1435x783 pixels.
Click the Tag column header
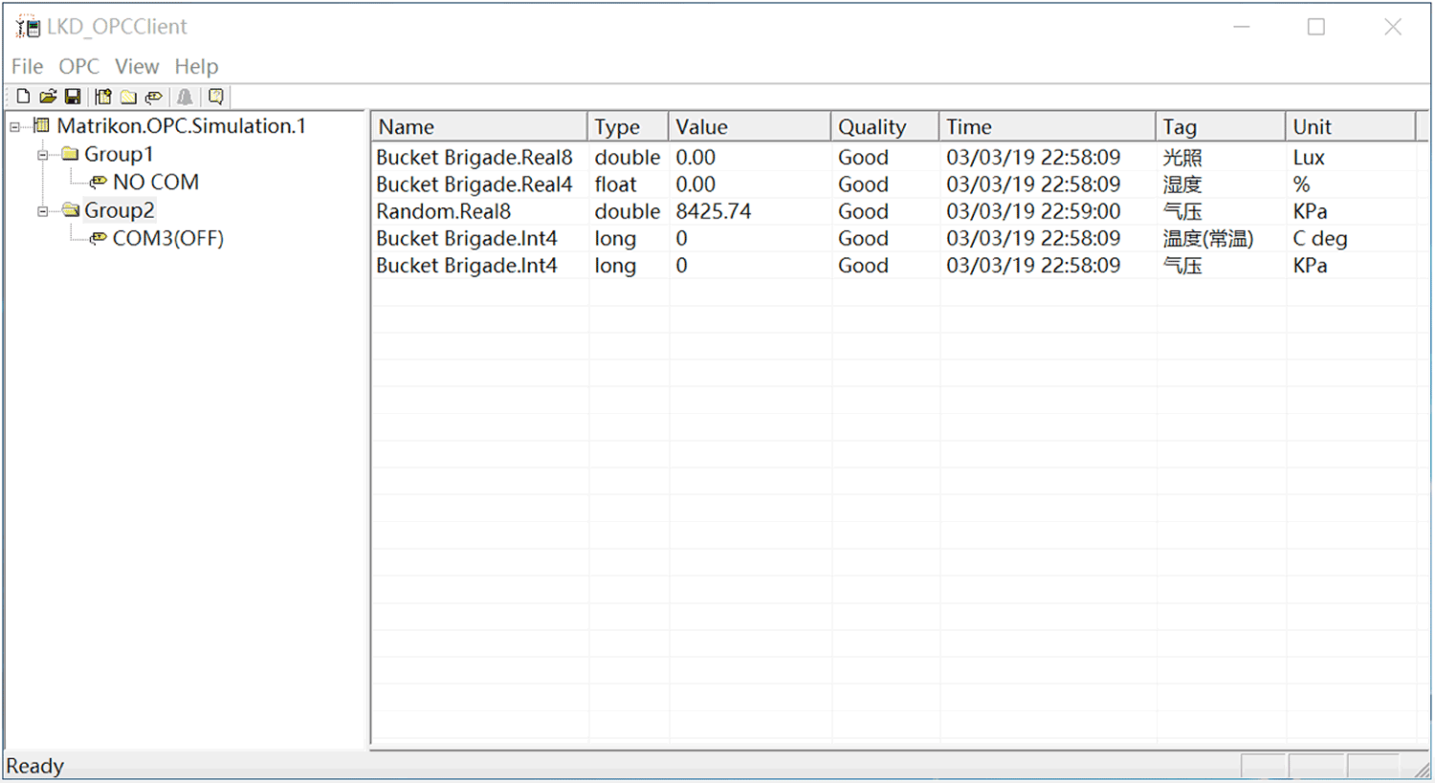tap(1221, 126)
